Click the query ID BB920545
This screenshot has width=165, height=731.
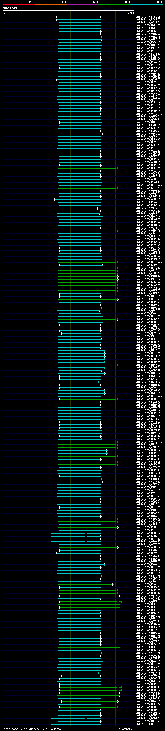[x=10, y=9]
